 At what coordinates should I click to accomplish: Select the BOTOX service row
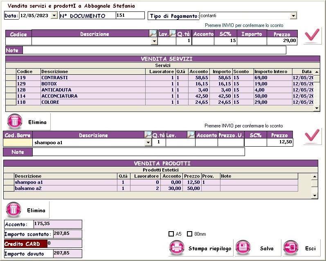(160, 84)
